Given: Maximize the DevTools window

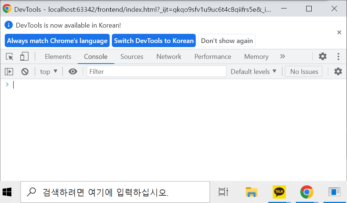Looking at the screenshot, I should [x=309, y=8].
